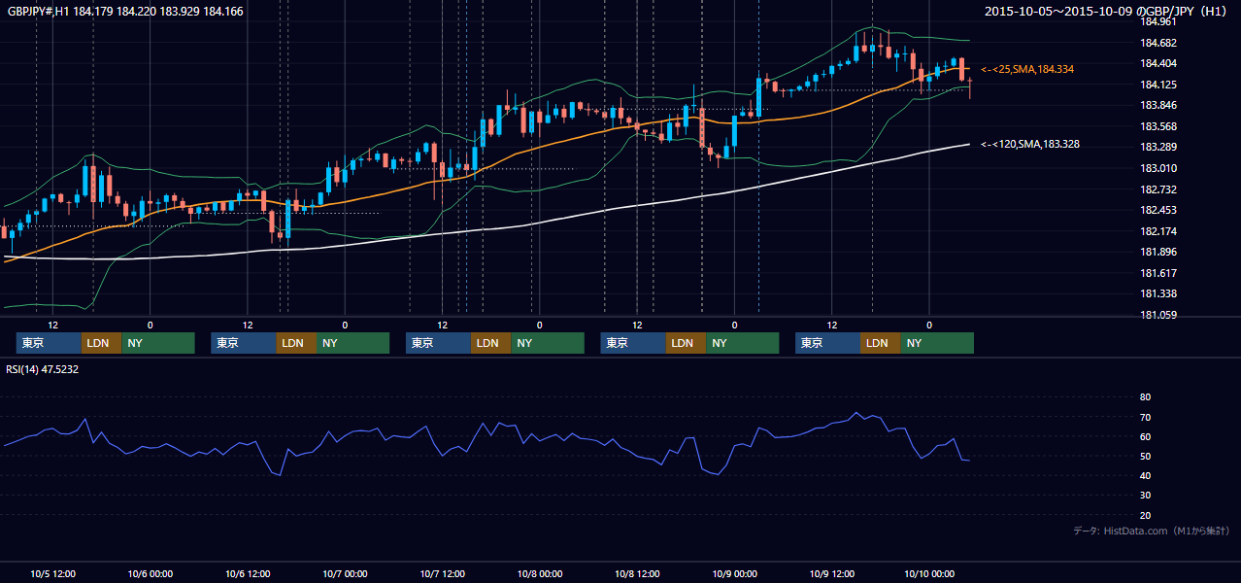
Task: Select the 120 SMA 183.328 label
Action: tap(1030, 144)
